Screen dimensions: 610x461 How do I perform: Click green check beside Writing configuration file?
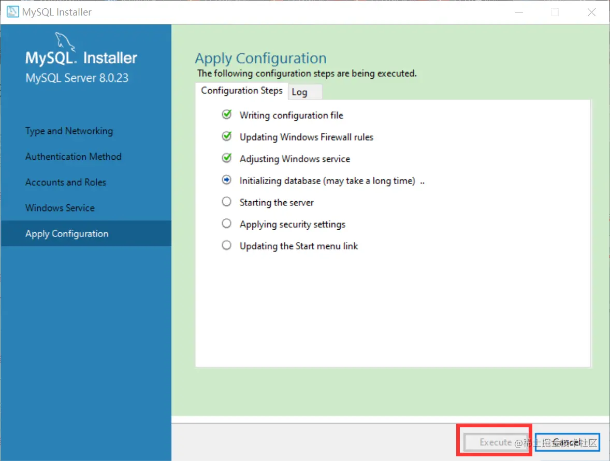[x=226, y=114]
